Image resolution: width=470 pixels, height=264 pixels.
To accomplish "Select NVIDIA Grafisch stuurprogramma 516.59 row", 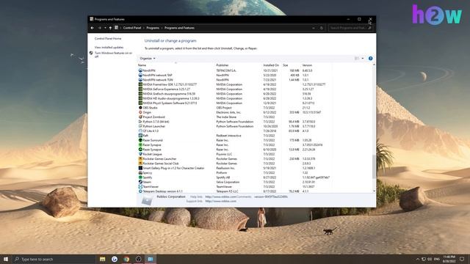I will pos(234,94).
